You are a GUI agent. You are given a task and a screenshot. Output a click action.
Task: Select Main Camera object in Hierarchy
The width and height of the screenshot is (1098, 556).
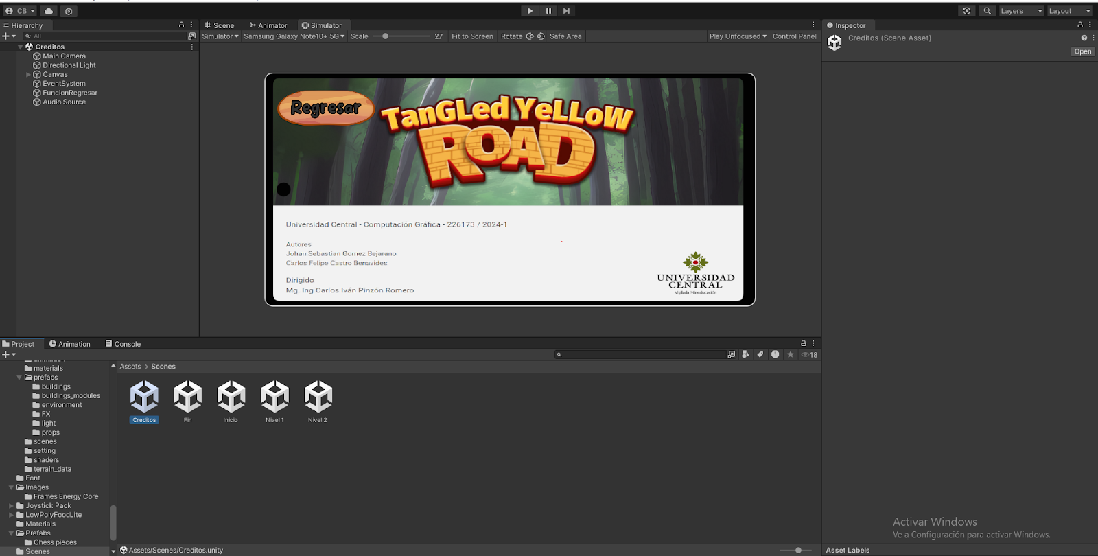point(64,56)
